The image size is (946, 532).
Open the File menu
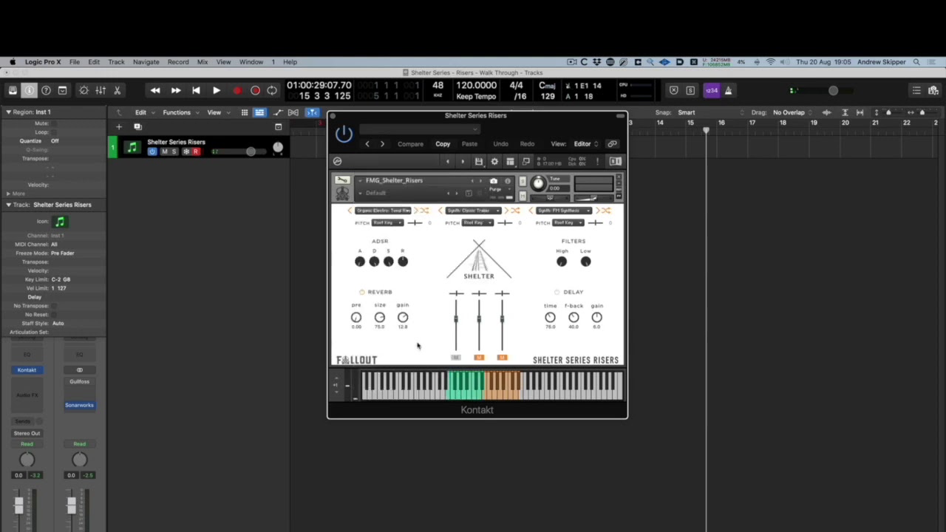click(x=75, y=62)
